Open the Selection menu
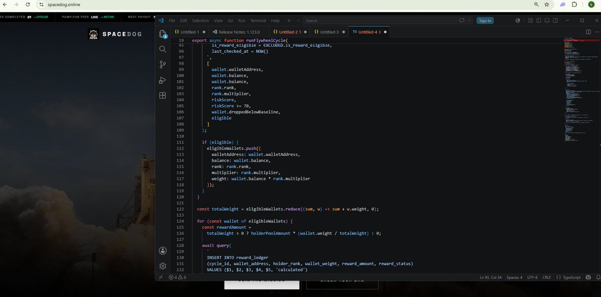 (200, 21)
